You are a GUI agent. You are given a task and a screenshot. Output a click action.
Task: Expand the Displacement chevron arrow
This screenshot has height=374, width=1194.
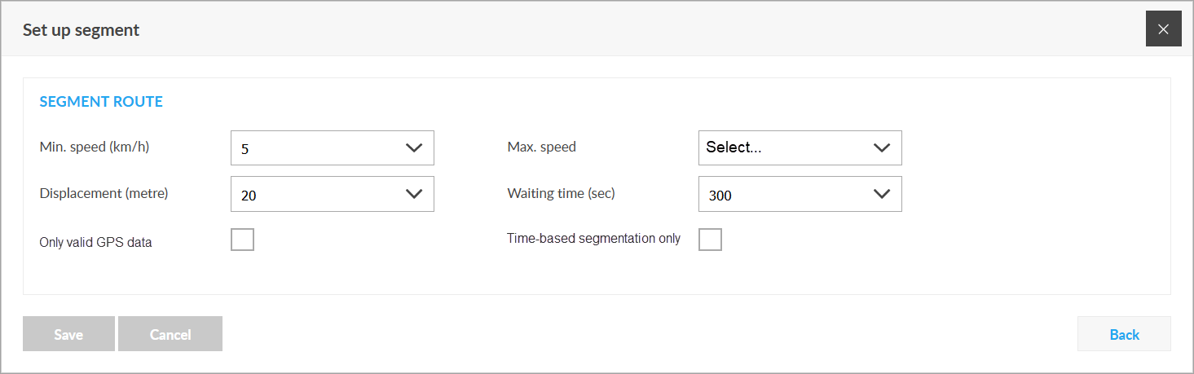click(x=414, y=194)
